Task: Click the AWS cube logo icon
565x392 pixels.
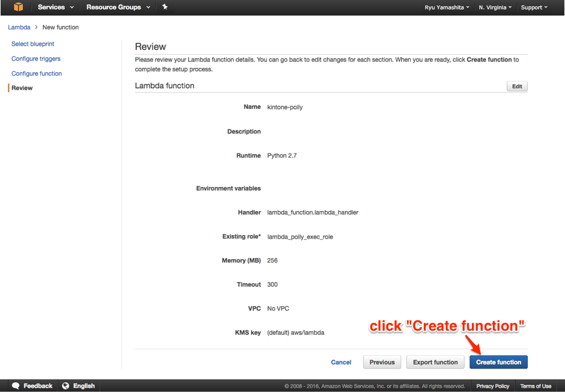Action: pyautogui.click(x=18, y=7)
